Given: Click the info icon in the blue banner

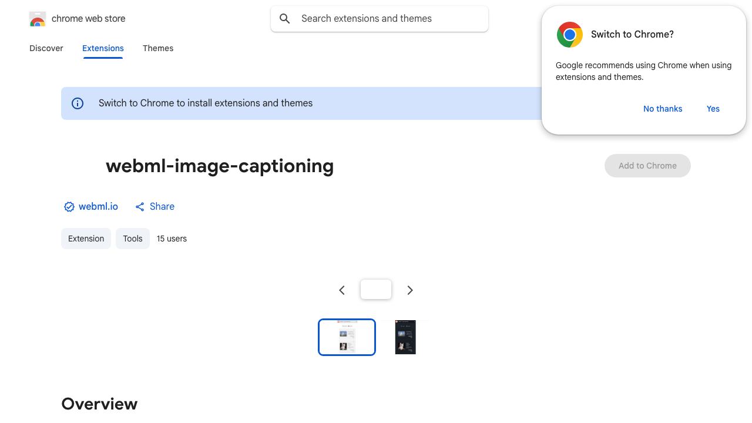Looking at the screenshot, I should pyautogui.click(x=78, y=103).
